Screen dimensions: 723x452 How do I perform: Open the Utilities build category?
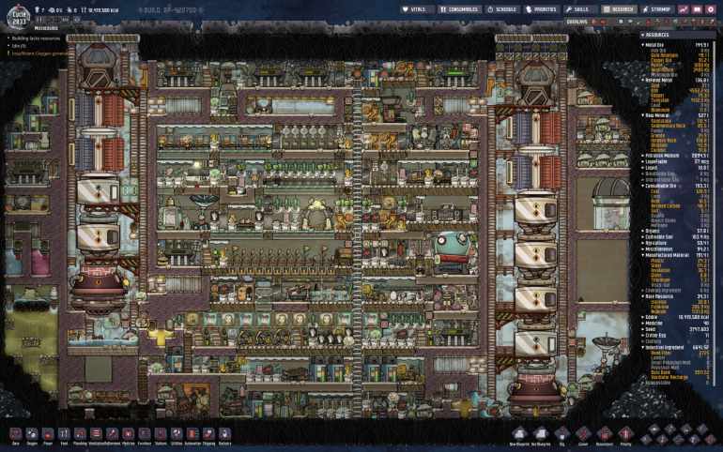pyautogui.click(x=177, y=435)
